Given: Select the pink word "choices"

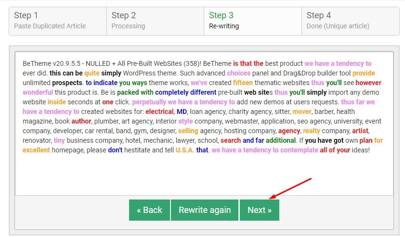Looking at the screenshot, I should (x=239, y=73).
